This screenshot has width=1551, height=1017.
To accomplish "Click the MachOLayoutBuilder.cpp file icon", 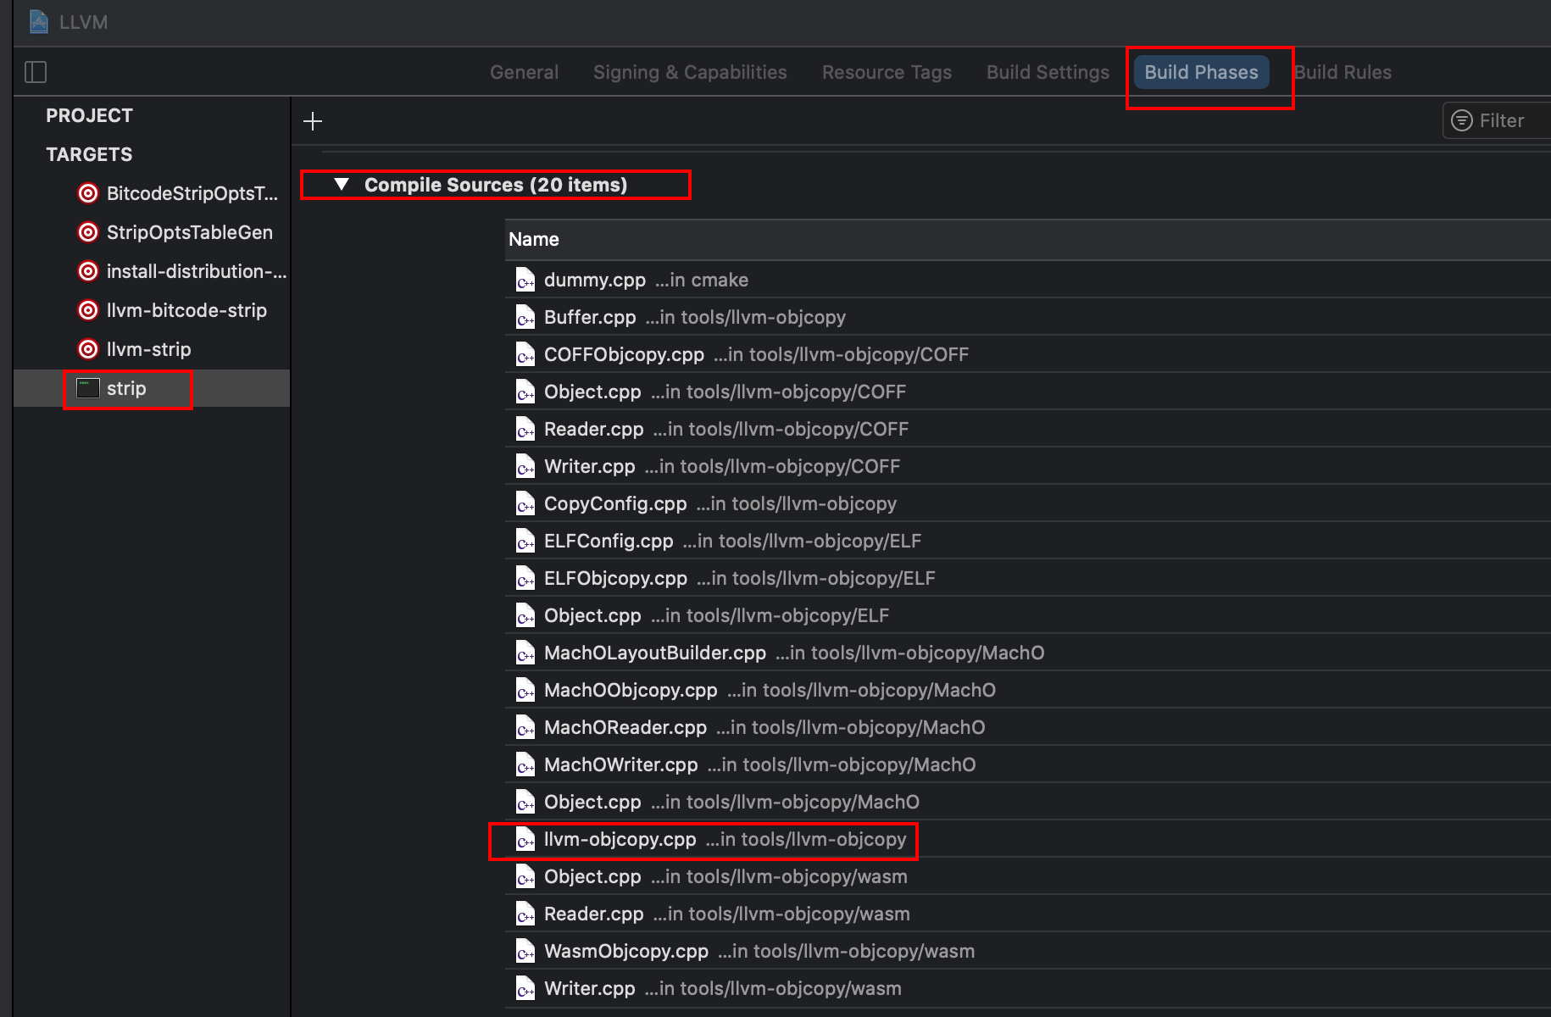I will click(x=525, y=653).
